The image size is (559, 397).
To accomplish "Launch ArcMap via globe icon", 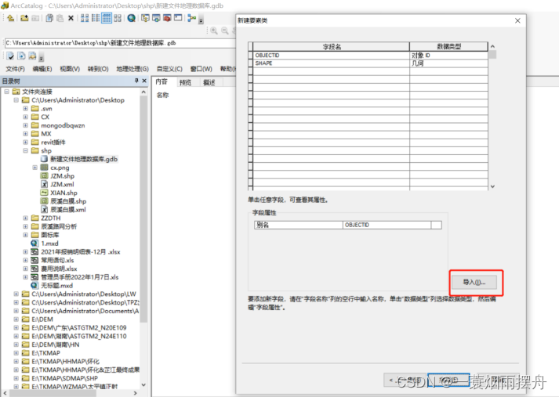I will tap(131, 18).
